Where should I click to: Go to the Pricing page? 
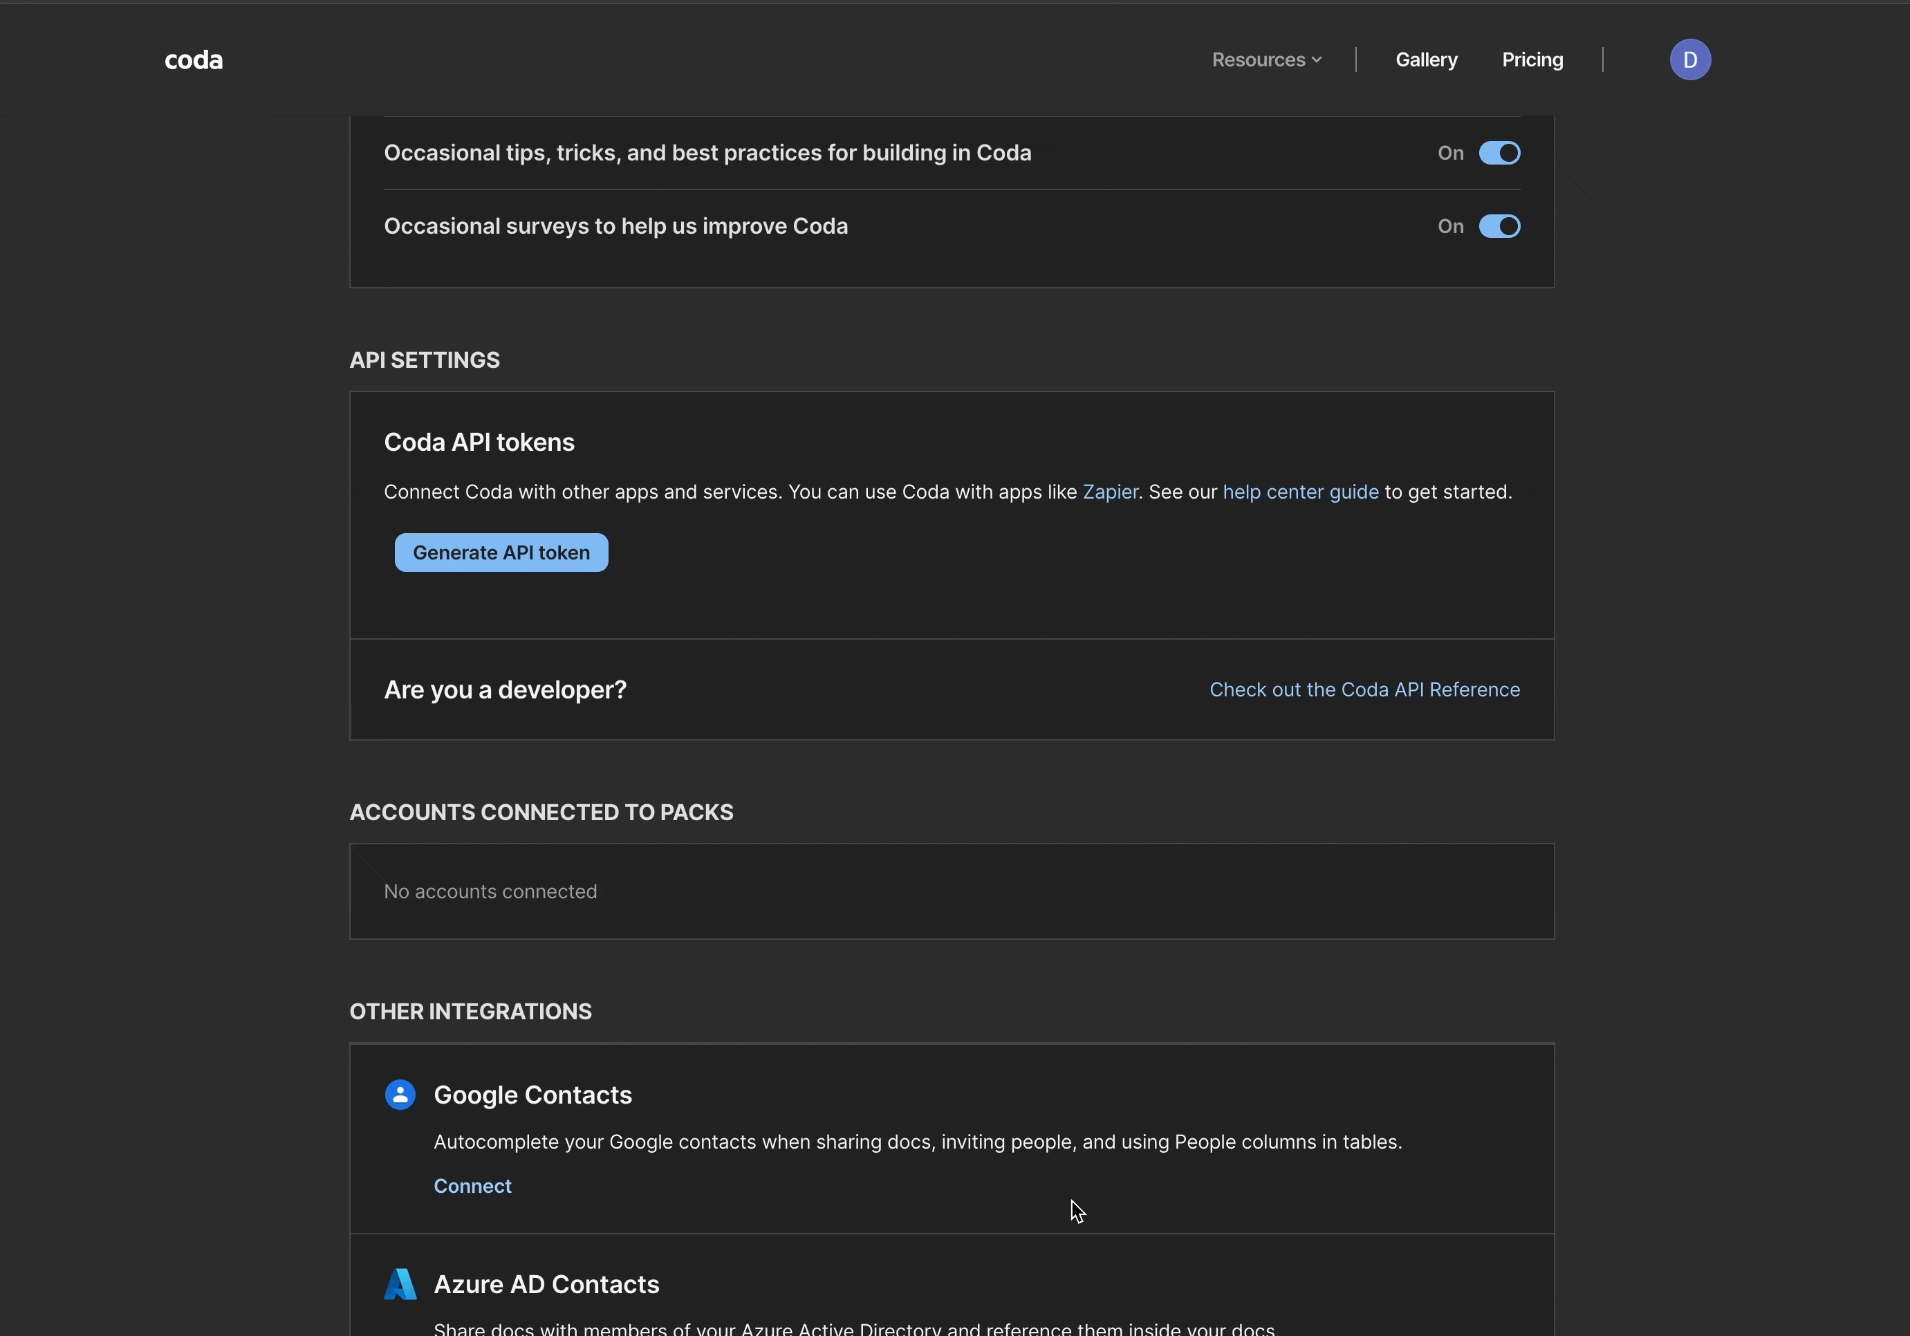point(1532,60)
